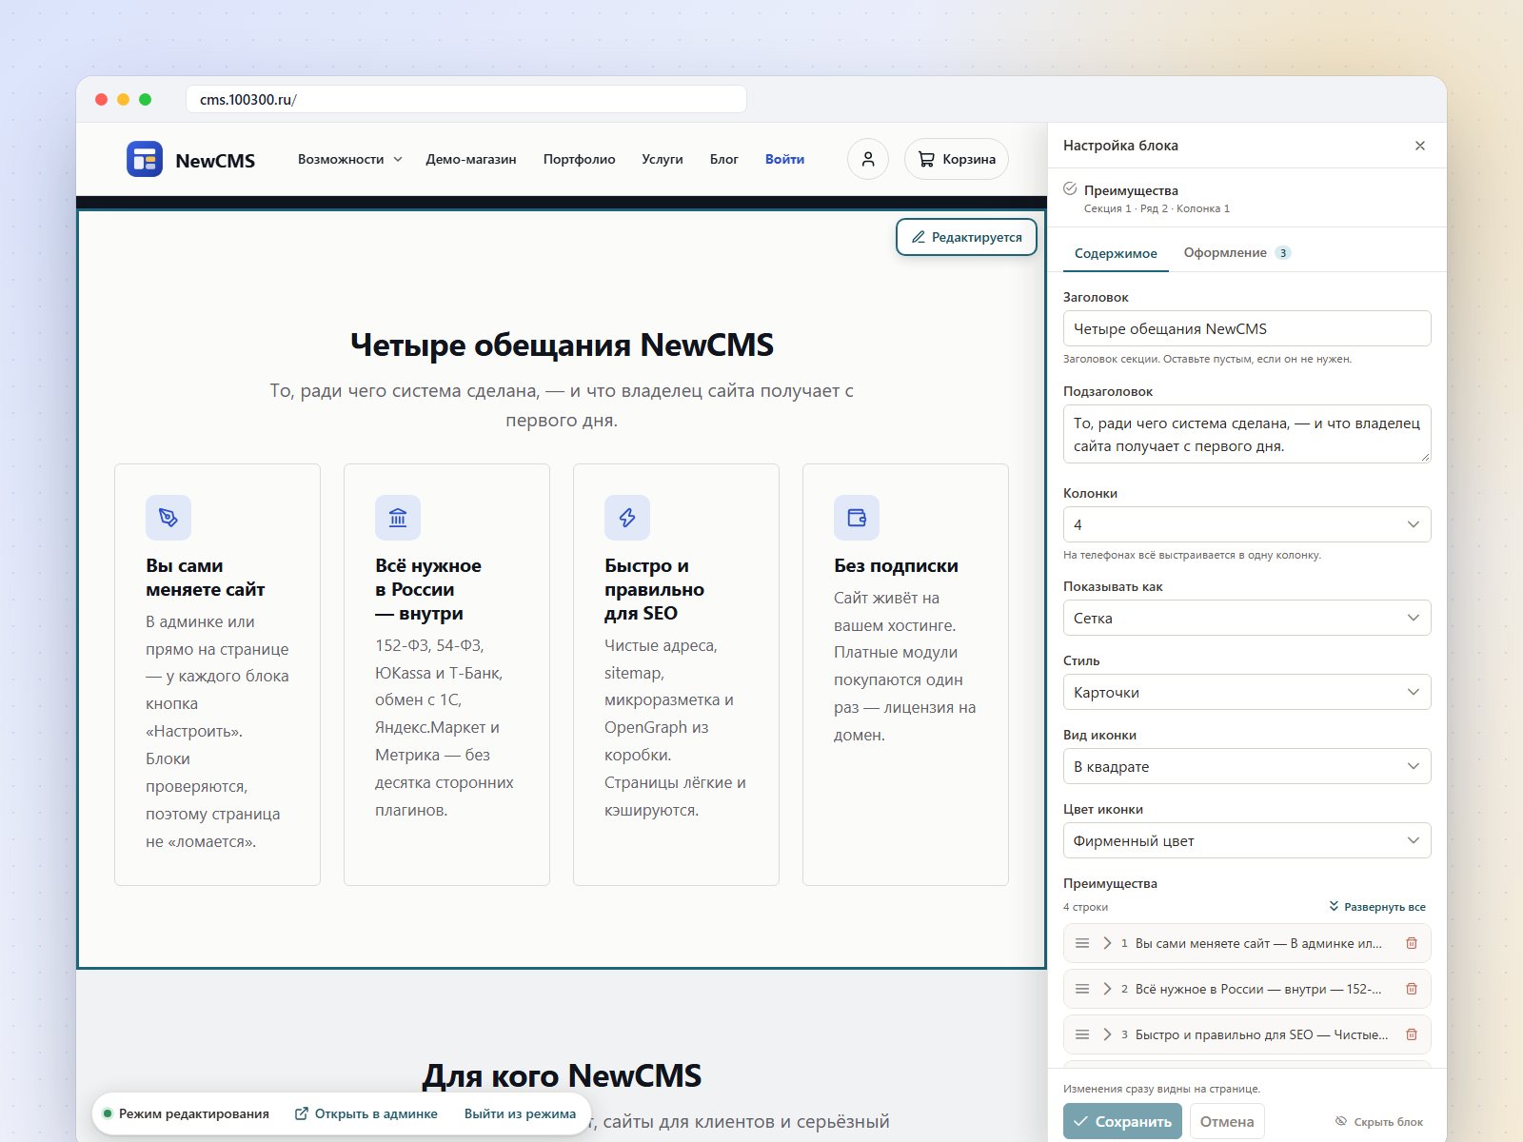Click the bank icon in 'Всё нужное в России' card
The width and height of the screenshot is (1523, 1142).
point(398,518)
